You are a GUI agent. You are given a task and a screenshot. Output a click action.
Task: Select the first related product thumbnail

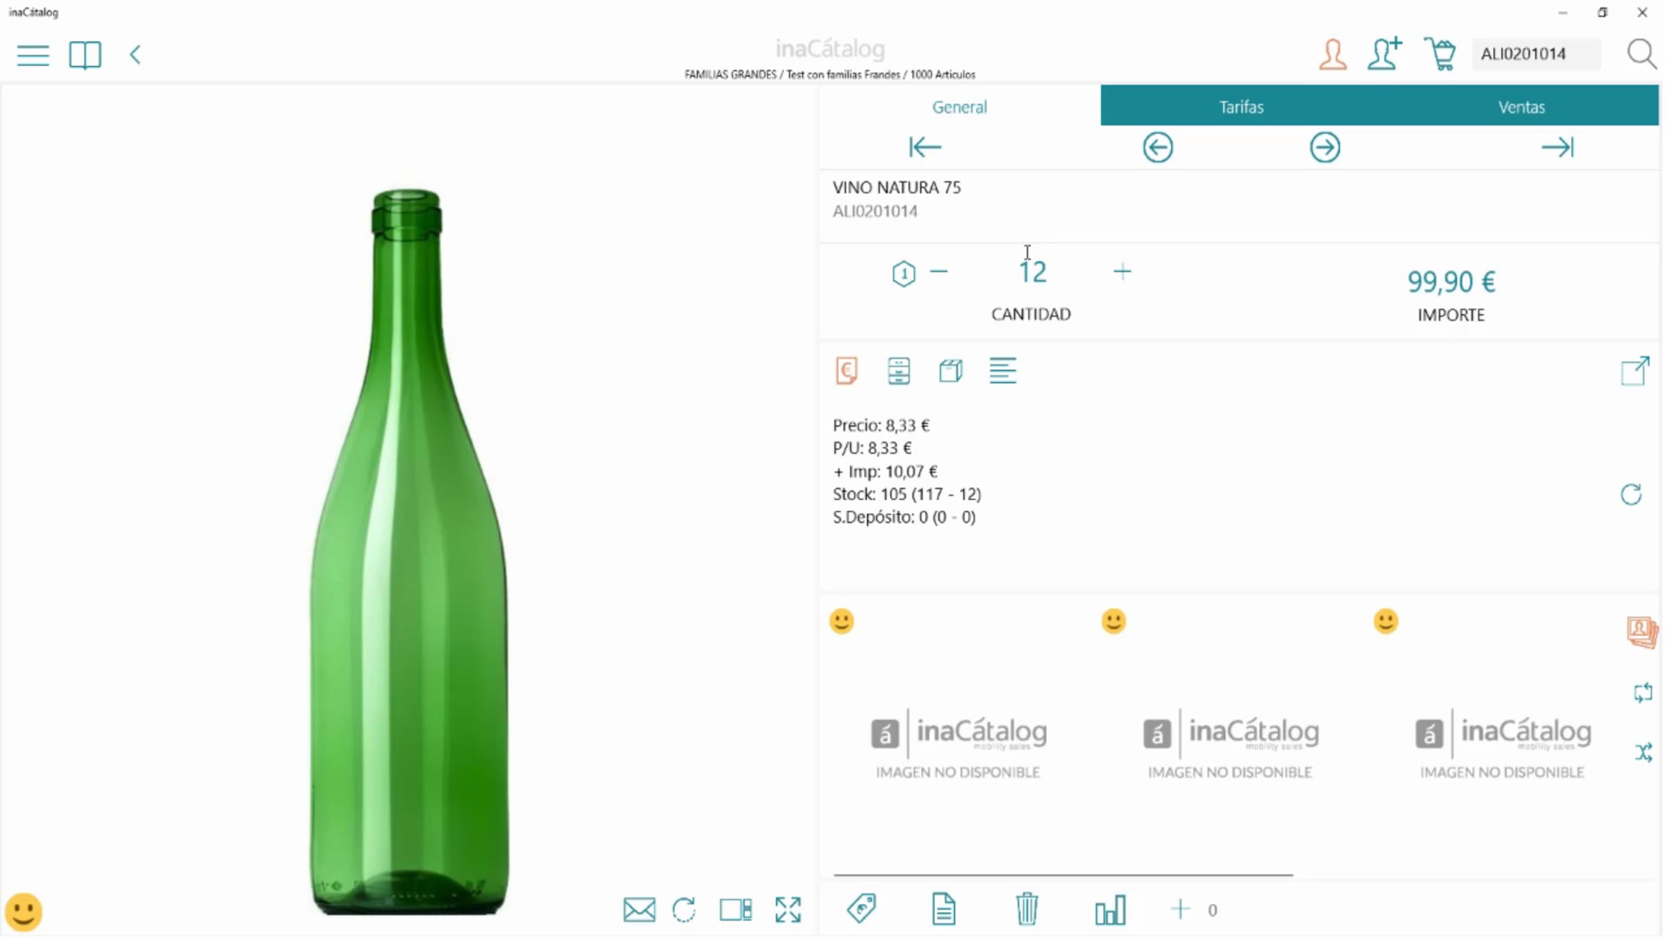point(958,741)
